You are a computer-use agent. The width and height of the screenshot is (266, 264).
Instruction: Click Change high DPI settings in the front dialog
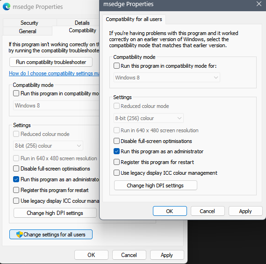click(x=156, y=186)
